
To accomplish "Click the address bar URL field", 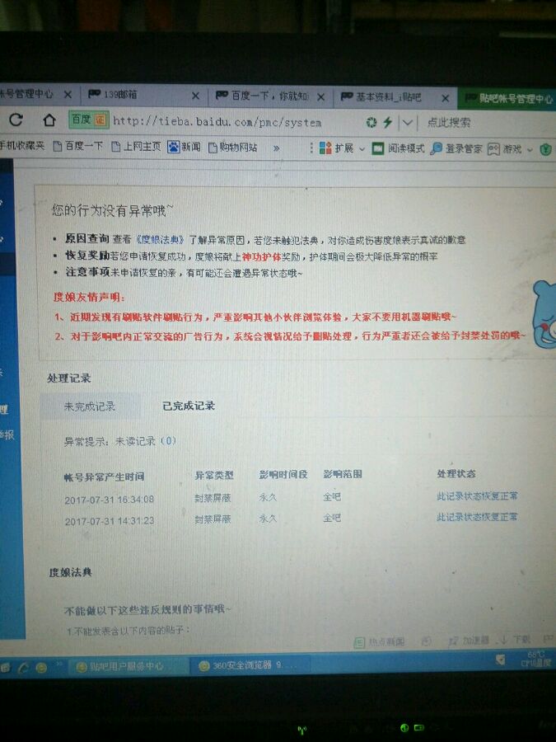I will coord(217,122).
